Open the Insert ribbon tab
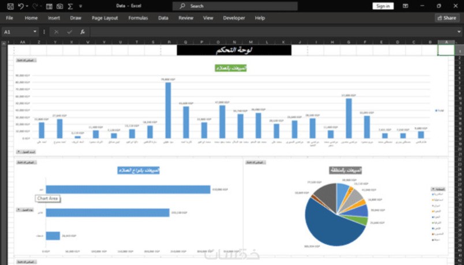Image resolution: width=464 pixels, height=265 pixels. (54, 18)
